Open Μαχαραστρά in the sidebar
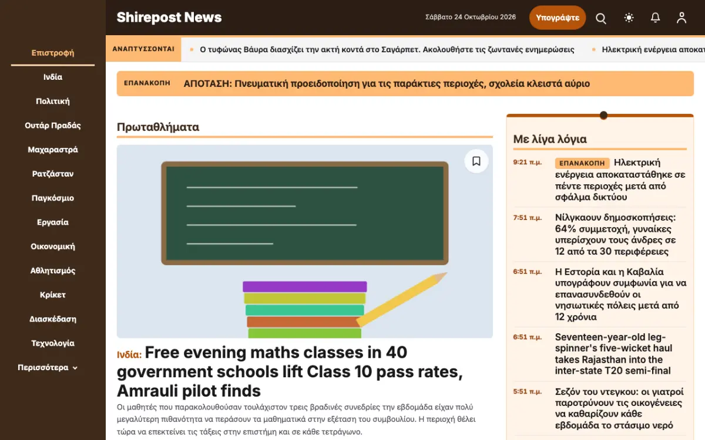 (53, 150)
